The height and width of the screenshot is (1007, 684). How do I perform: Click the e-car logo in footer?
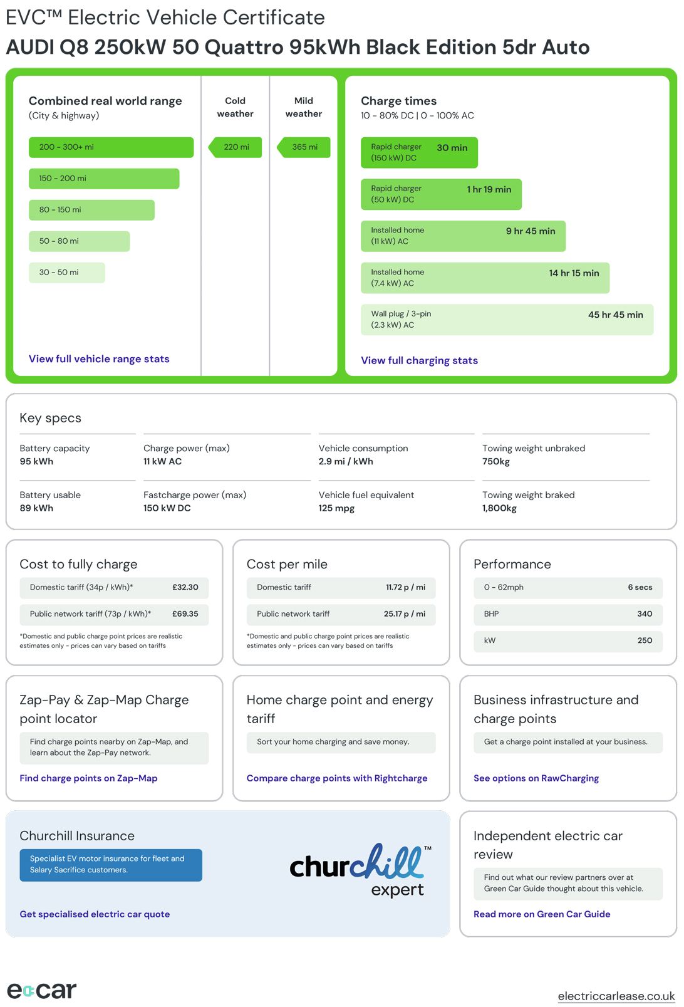(x=42, y=990)
